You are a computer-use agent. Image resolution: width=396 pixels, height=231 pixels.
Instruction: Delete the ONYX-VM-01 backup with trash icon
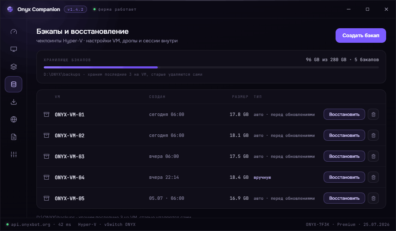373,115
